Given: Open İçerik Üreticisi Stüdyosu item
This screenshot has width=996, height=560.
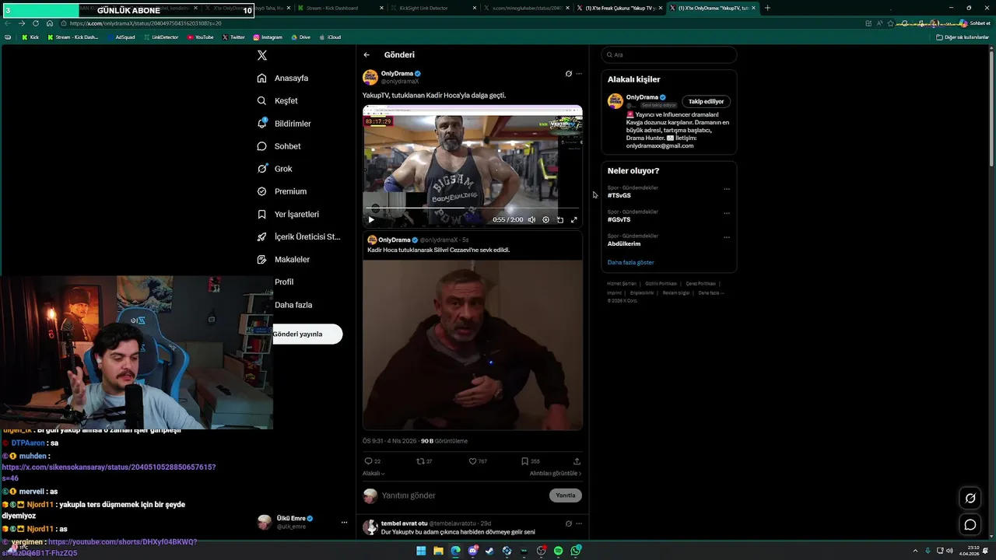Looking at the screenshot, I should point(299,236).
